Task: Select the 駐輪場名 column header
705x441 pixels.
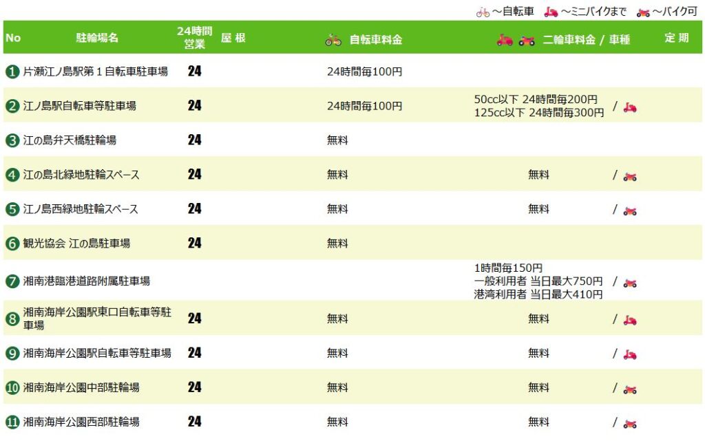Action: (x=97, y=38)
